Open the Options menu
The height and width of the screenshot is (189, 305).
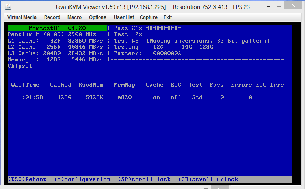click(x=98, y=17)
